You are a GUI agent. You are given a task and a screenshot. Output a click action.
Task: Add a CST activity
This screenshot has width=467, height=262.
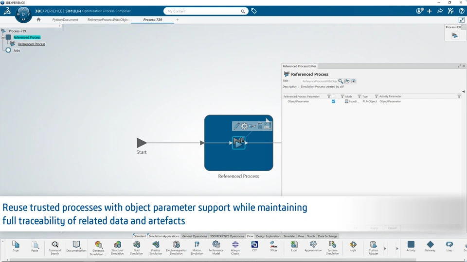[254, 246]
